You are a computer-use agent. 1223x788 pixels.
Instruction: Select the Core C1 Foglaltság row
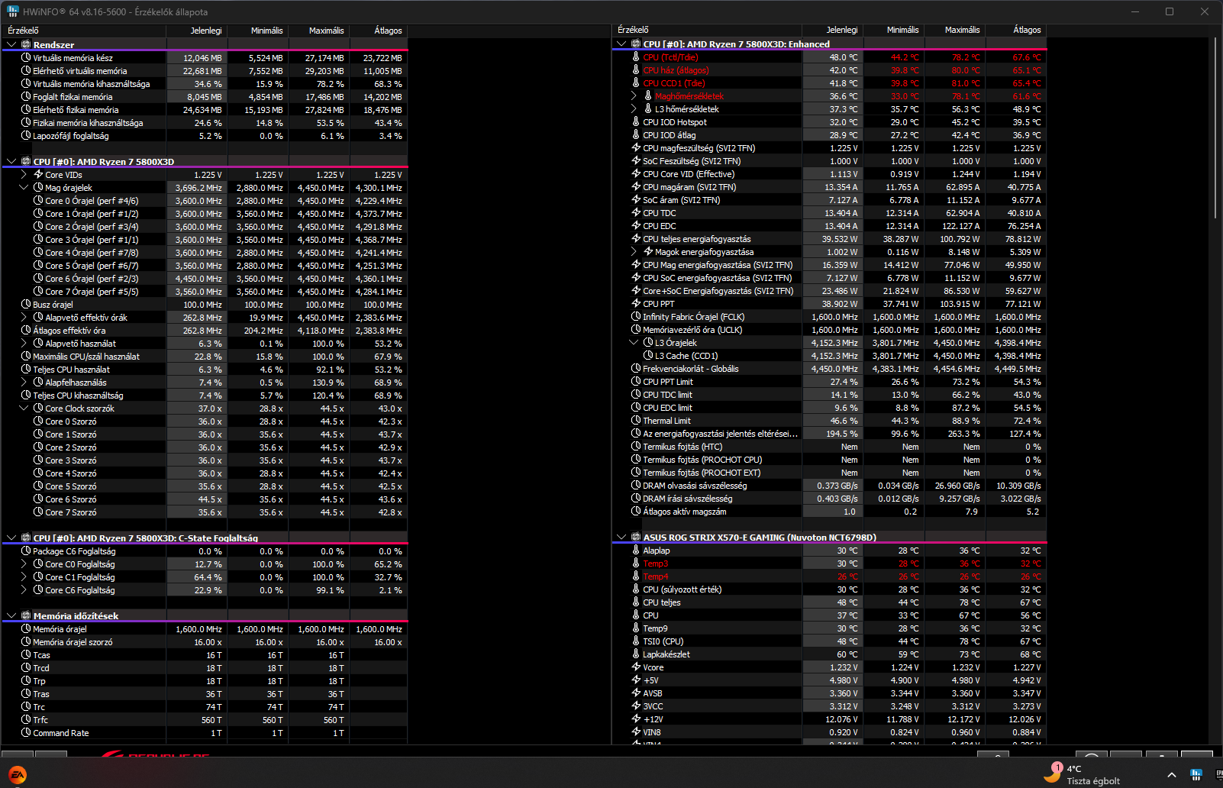point(205,577)
